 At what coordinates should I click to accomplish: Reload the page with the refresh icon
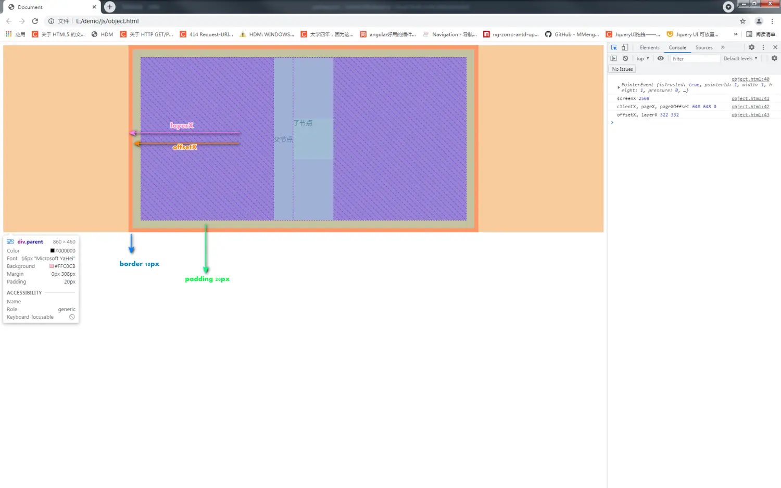pyautogui.click(x=35, y=21)
